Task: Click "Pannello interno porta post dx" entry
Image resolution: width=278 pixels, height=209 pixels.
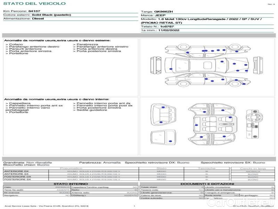Action: pos(103,106)
